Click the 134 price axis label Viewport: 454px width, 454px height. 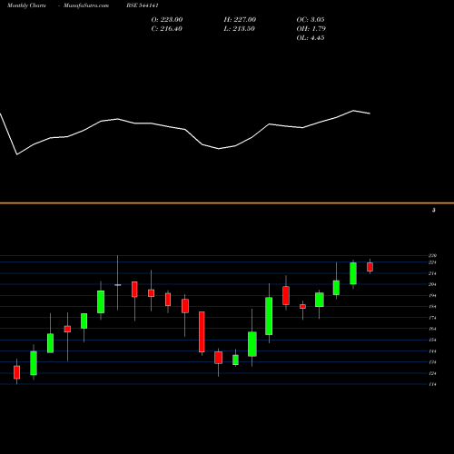pyautogui.click(x=432, y=362)
